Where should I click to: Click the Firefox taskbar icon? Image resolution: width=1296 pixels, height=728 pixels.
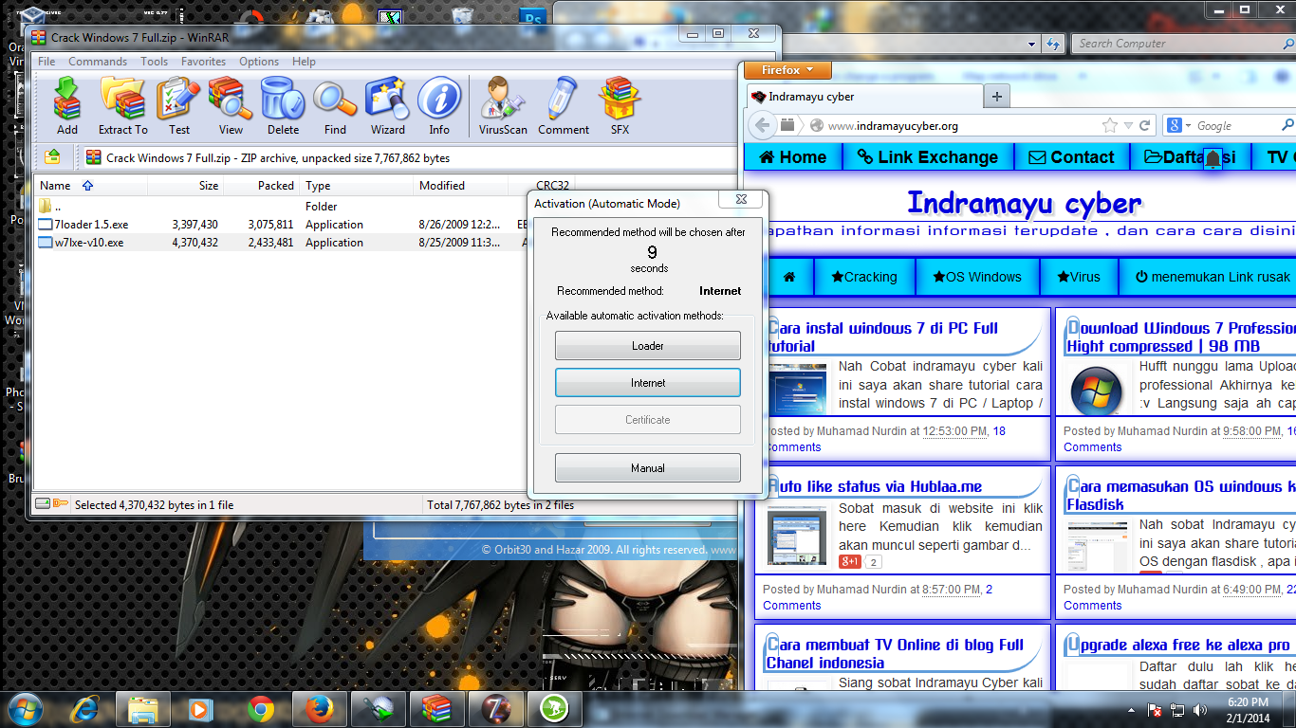click(320, 708)
